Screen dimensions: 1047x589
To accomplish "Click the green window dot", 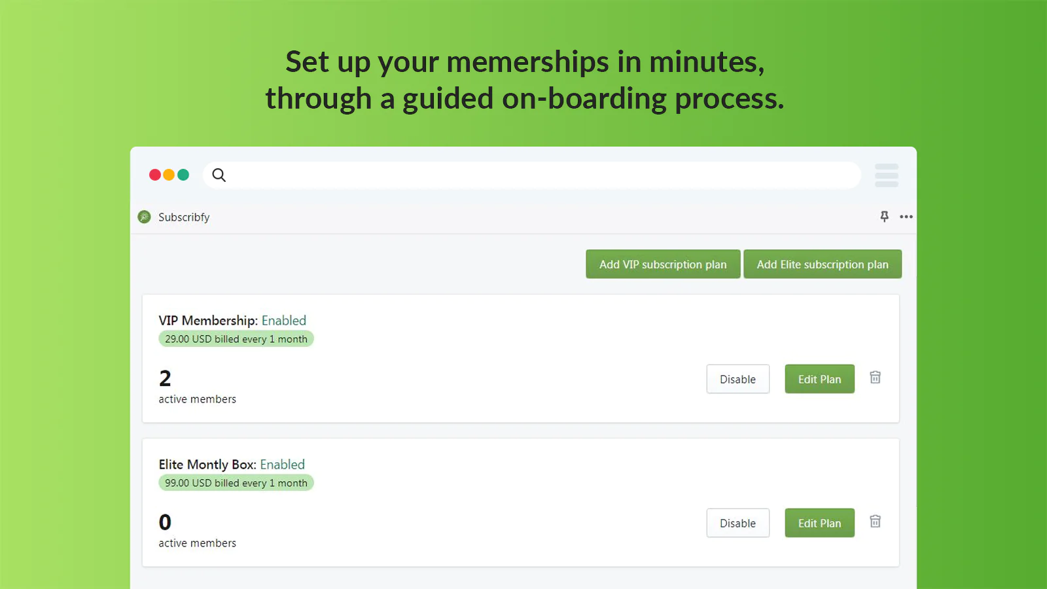I will (x=183, y=175).
